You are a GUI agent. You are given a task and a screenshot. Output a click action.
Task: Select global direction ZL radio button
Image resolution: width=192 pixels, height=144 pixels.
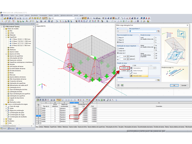click(x=155, y=50)
